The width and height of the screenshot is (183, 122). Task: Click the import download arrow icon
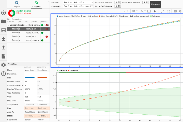point(4,39)
